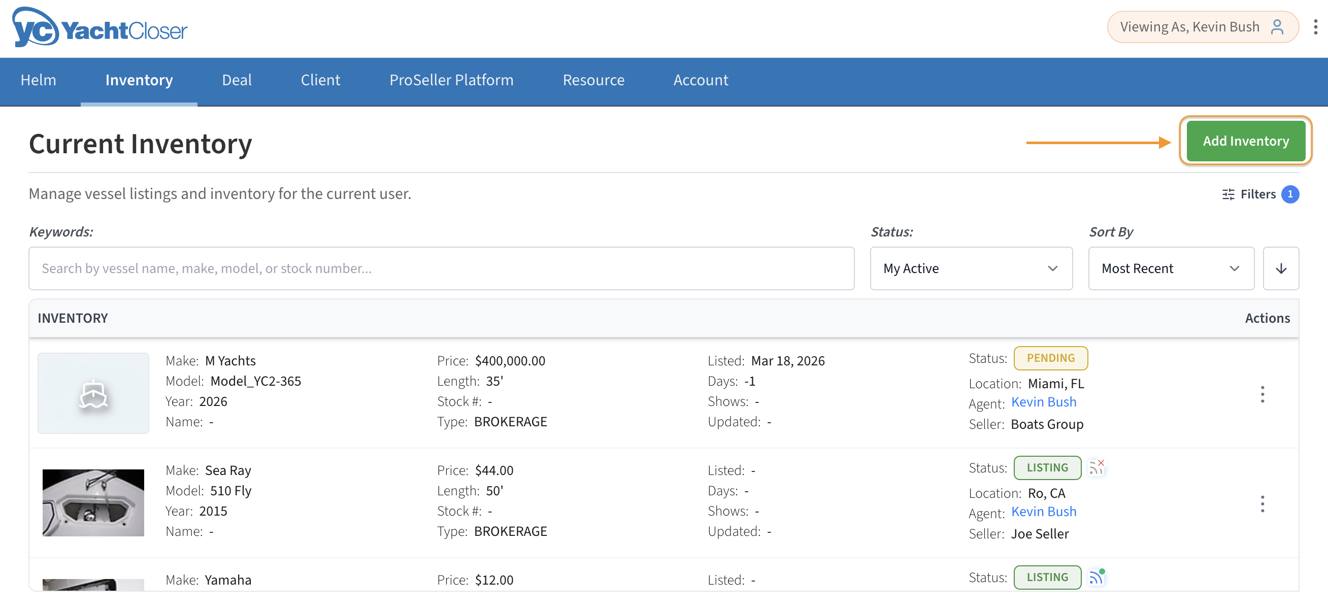Click the keywords search field

click(x=441, y=268)
